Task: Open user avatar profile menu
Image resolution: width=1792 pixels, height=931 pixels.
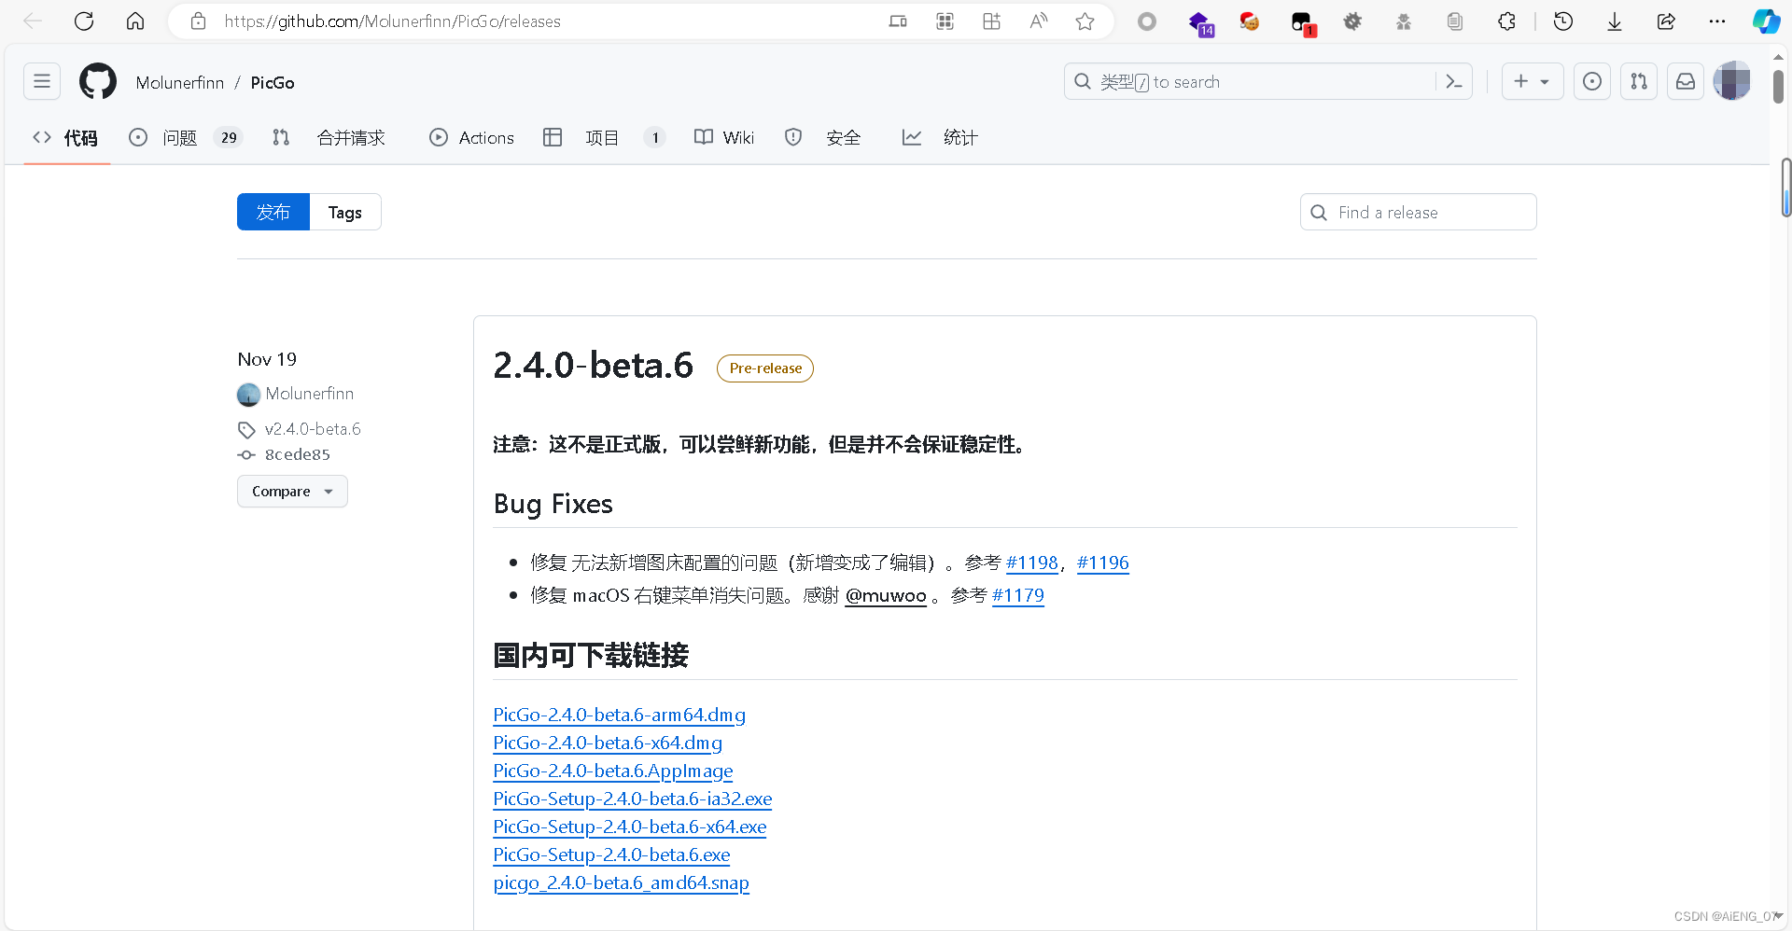Action: (1732, 81)
